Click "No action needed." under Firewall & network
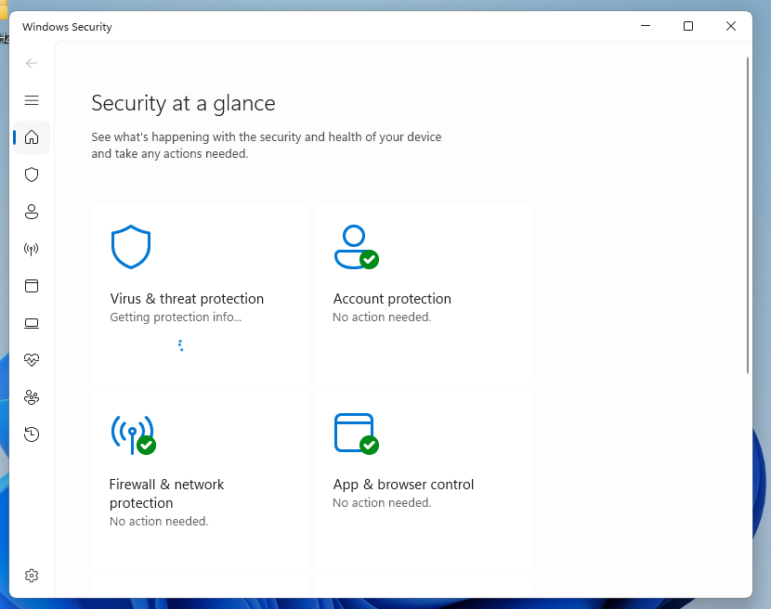The image size is (771, 609). pos(159,522)
